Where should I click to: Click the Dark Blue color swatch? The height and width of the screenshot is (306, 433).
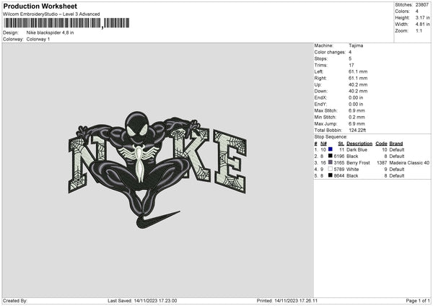(x=331, y=149)
